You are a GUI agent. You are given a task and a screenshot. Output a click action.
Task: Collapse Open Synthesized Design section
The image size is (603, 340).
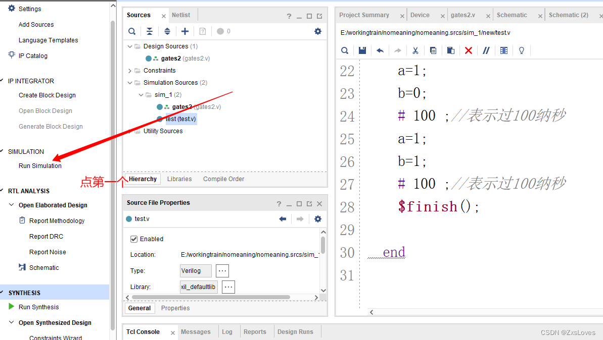coord(12,322)
